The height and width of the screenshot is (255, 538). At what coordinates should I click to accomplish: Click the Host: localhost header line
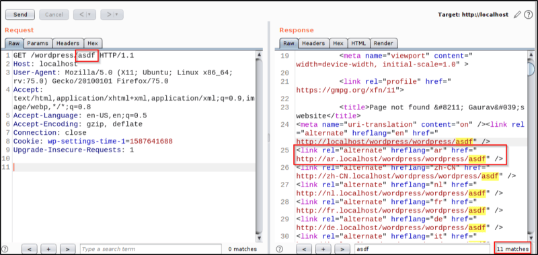(x=46, y=64)
